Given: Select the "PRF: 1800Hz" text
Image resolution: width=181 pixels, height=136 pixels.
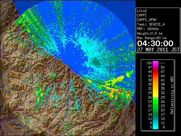Looking at the screenshot, I should point(148,29).
